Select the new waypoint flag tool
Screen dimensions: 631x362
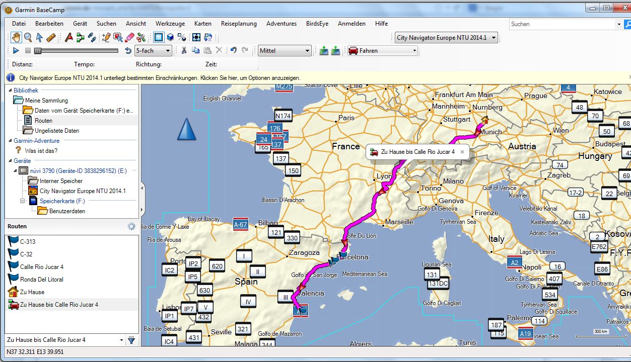point(68,37)
